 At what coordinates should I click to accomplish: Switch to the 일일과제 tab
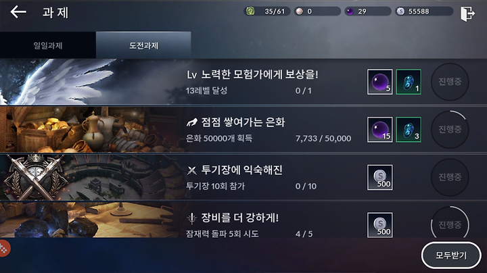tap(48, 45)
